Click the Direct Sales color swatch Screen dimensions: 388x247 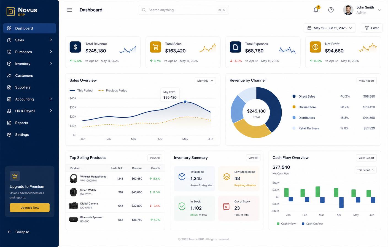click(x=294, y=96)
